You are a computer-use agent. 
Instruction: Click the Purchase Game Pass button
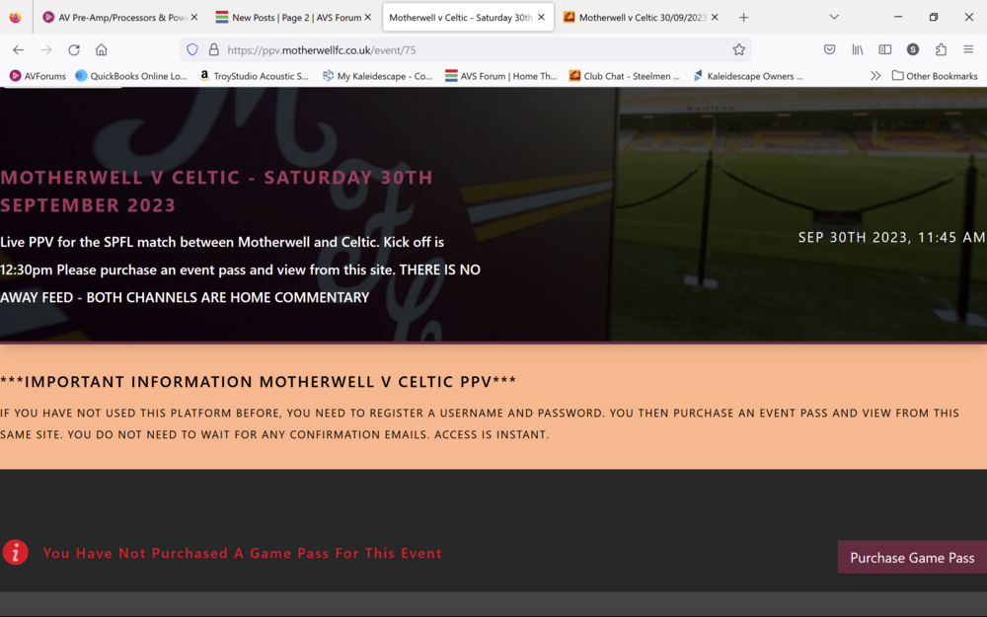point(912,557)
